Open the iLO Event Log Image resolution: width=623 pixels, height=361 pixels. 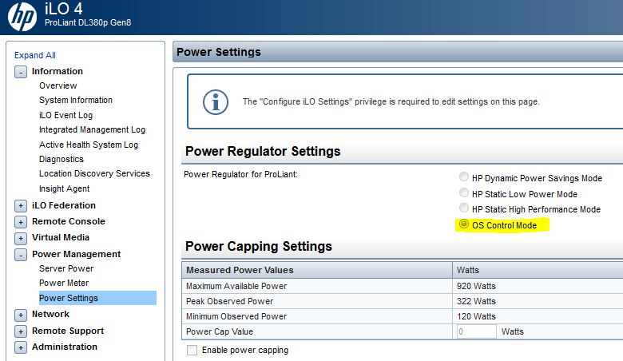pyautogui.click(x=65, y=115)
